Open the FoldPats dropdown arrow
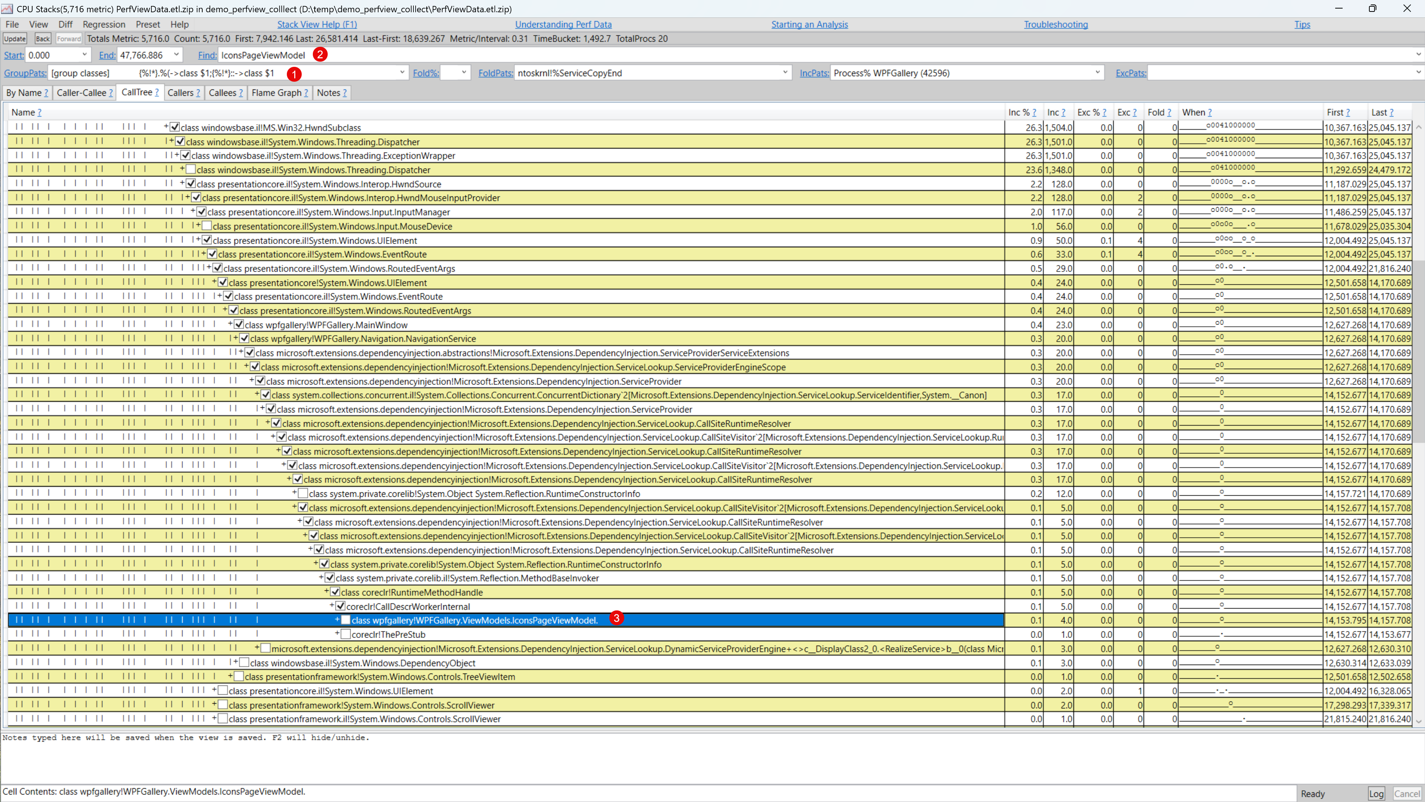1425x802 pixels. (x=785, y=72)
